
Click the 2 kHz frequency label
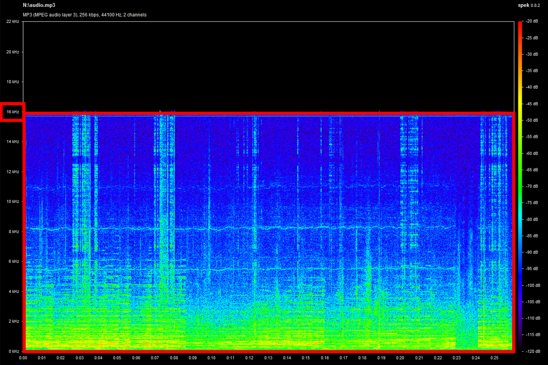point(13,321)
